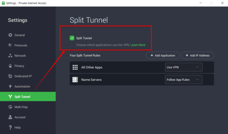Click the Split Tunnel fork icon

pos(10,97)
